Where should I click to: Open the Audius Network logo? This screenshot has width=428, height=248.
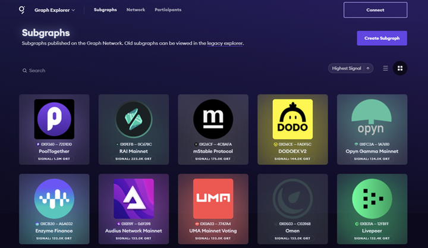click(134, 199)
